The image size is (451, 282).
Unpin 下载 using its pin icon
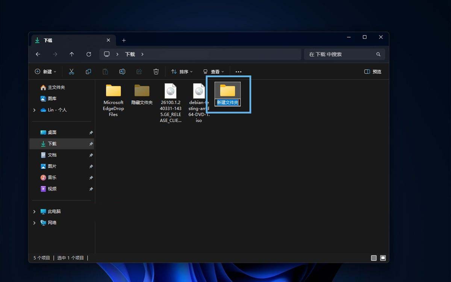coord(91,144)
